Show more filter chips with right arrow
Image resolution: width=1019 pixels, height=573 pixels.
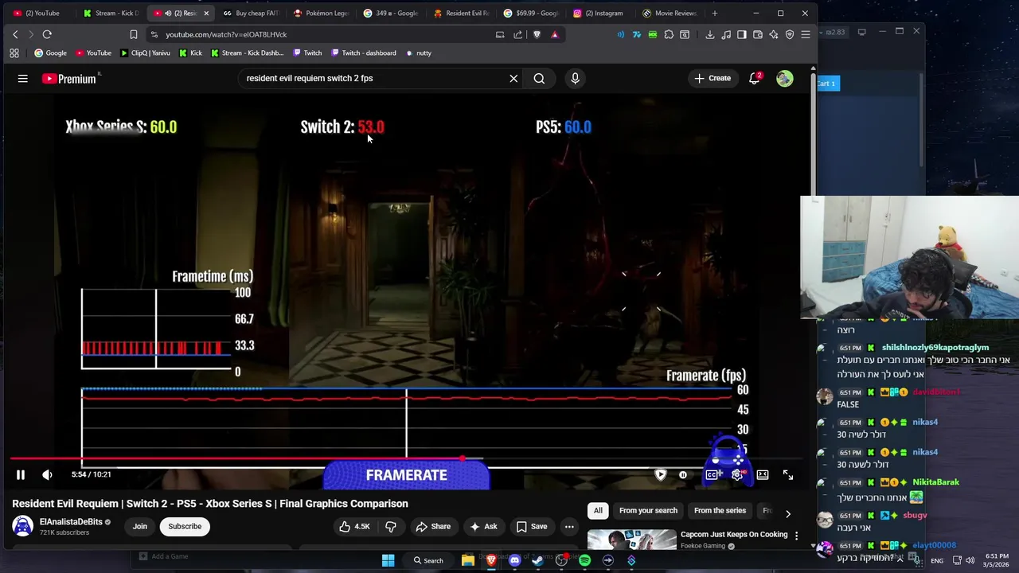pyautogui.click(x=788, y=514)
